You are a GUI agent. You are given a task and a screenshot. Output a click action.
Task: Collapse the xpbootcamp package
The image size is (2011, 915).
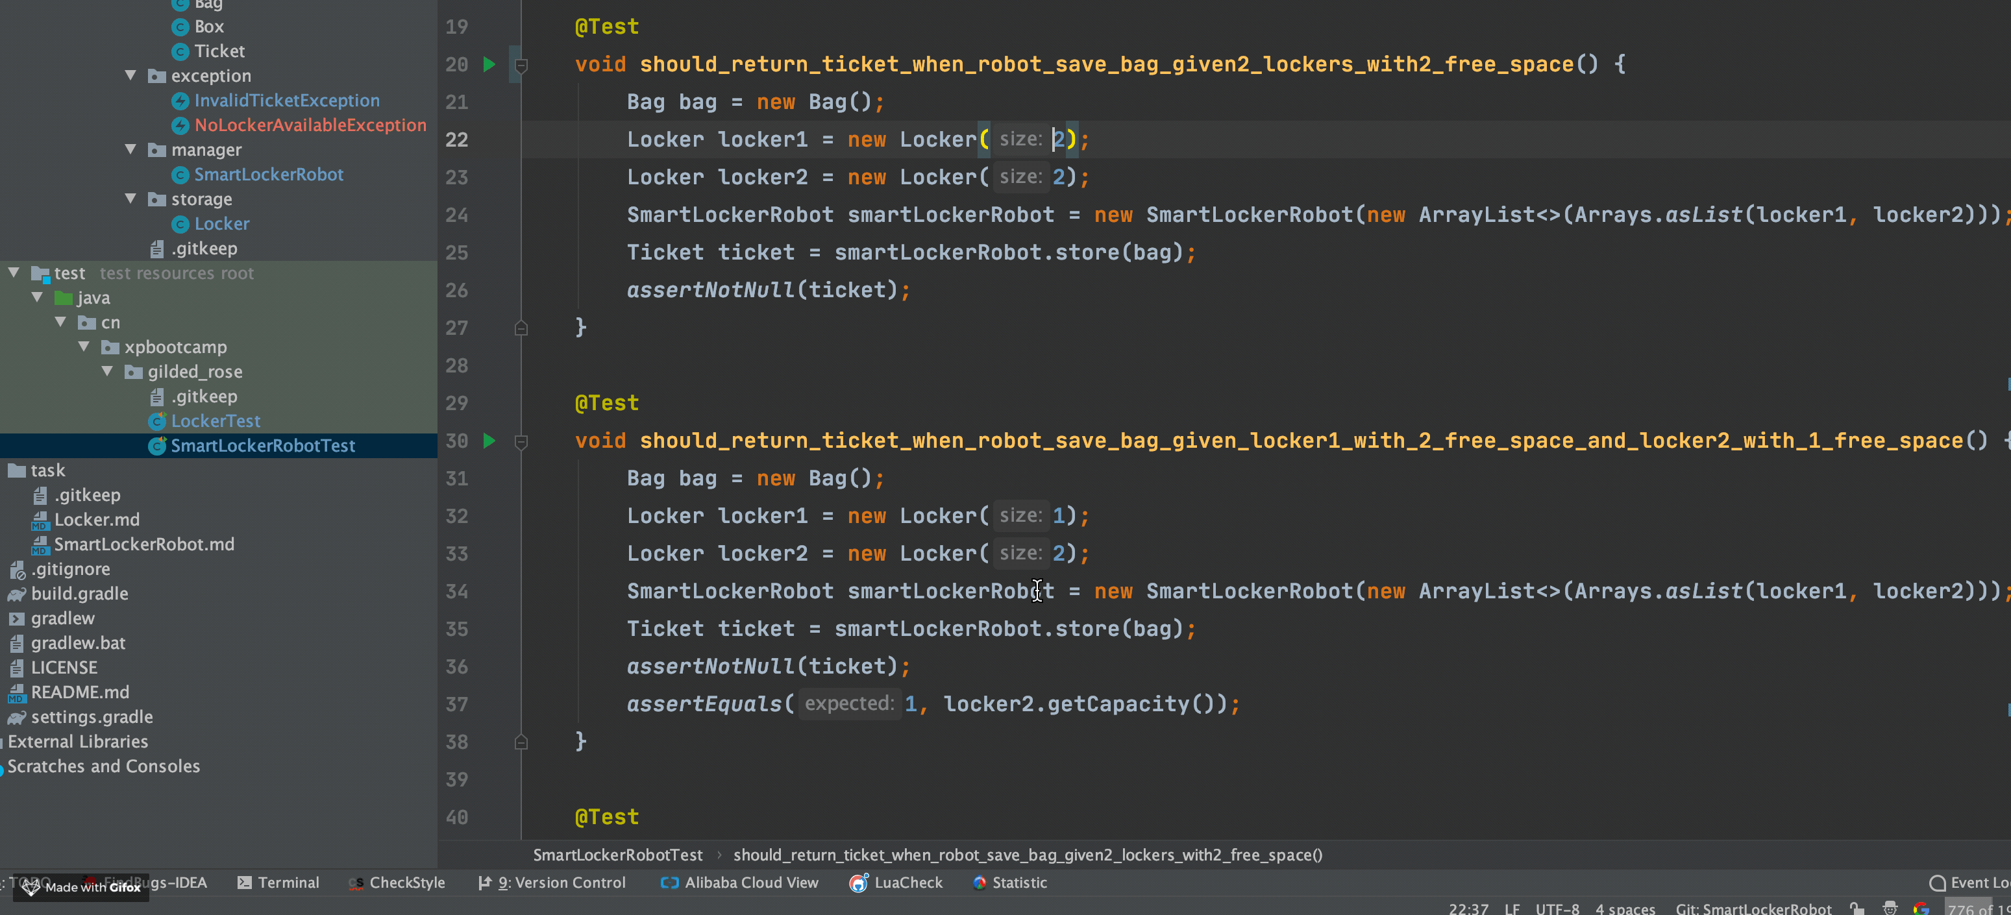pos(84,347)
